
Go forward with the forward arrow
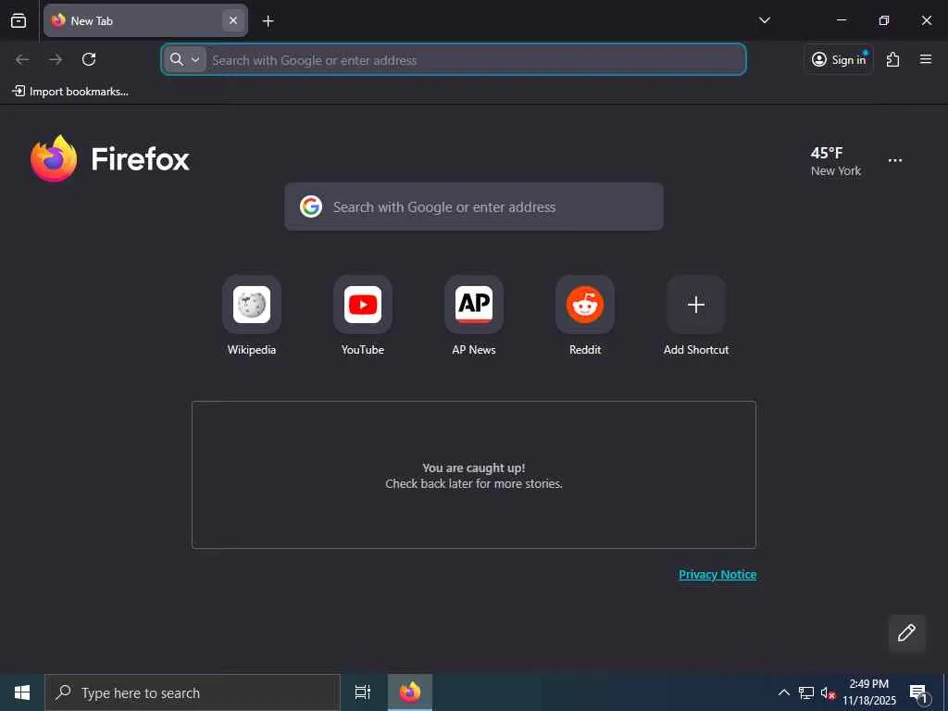pos(56,59)
